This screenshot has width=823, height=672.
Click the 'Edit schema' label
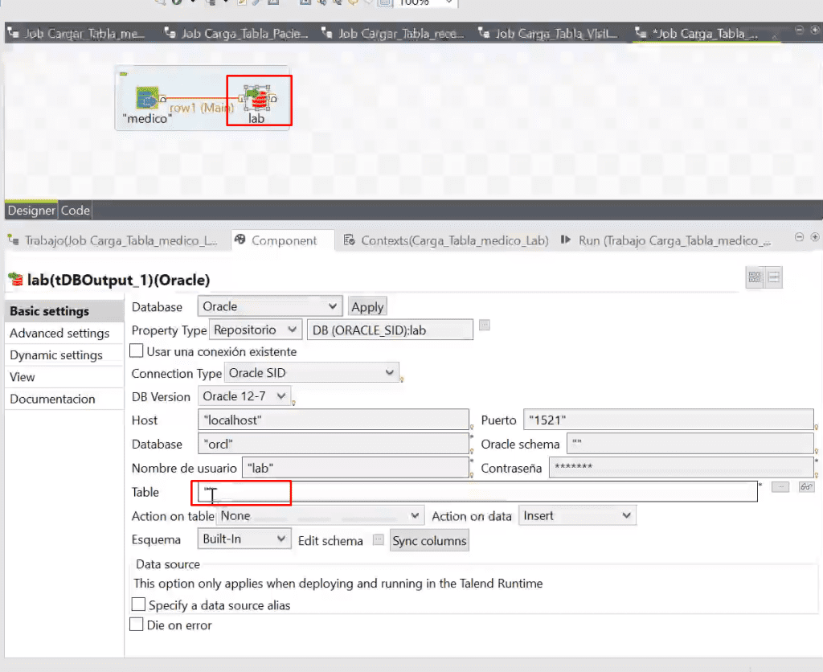coord(330,541)
